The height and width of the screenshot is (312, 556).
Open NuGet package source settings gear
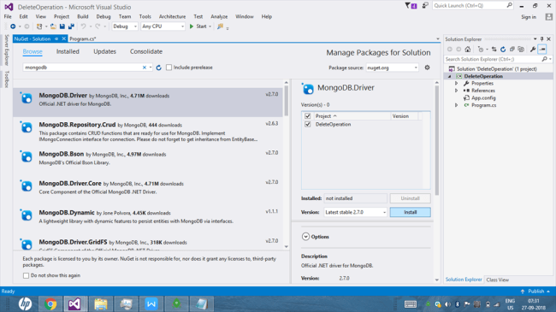[x=428, y=68]
